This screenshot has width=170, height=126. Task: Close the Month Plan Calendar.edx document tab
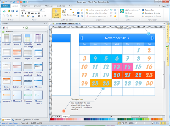[x=80, y=23]
